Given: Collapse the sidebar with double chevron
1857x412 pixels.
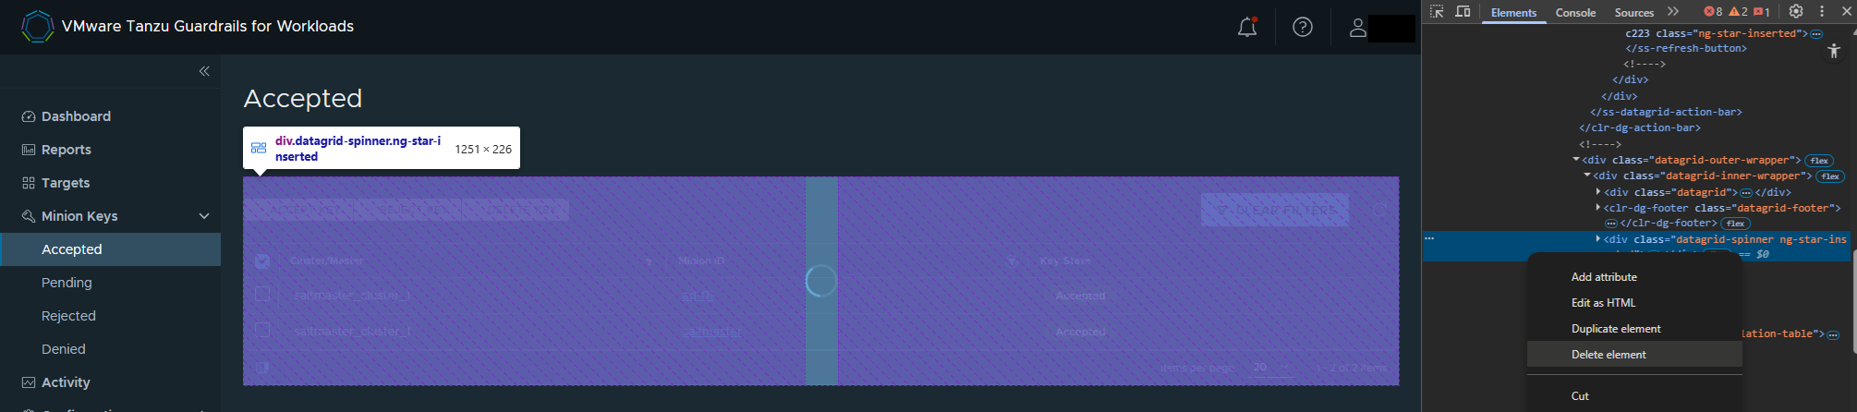Looking at the screenshot, I should click(204, 71).
